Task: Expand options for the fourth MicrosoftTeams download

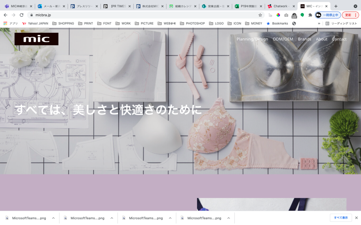Action: click(228, 218)
